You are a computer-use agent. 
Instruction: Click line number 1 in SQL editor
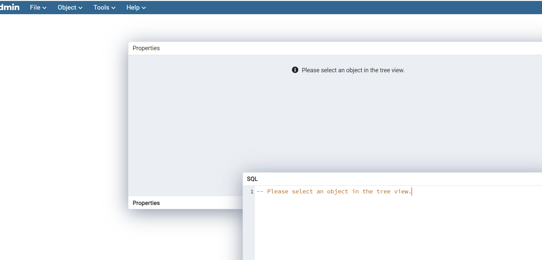pos(252,192)
